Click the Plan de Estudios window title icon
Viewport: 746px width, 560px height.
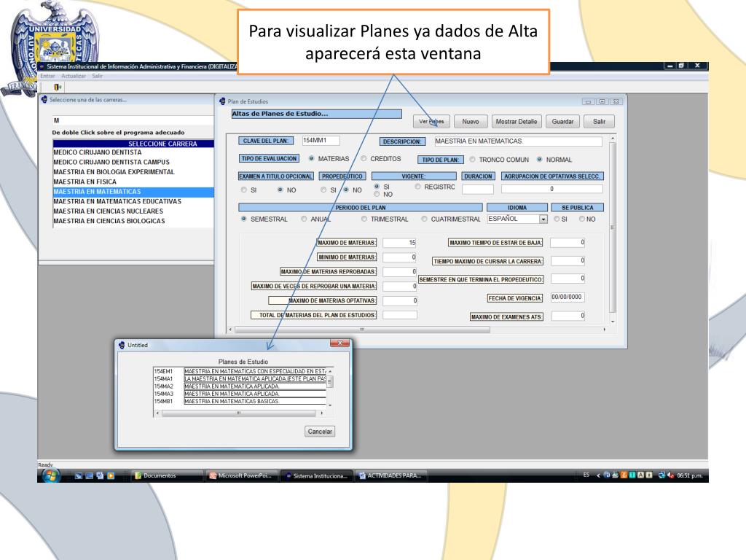tap(222, 101)
